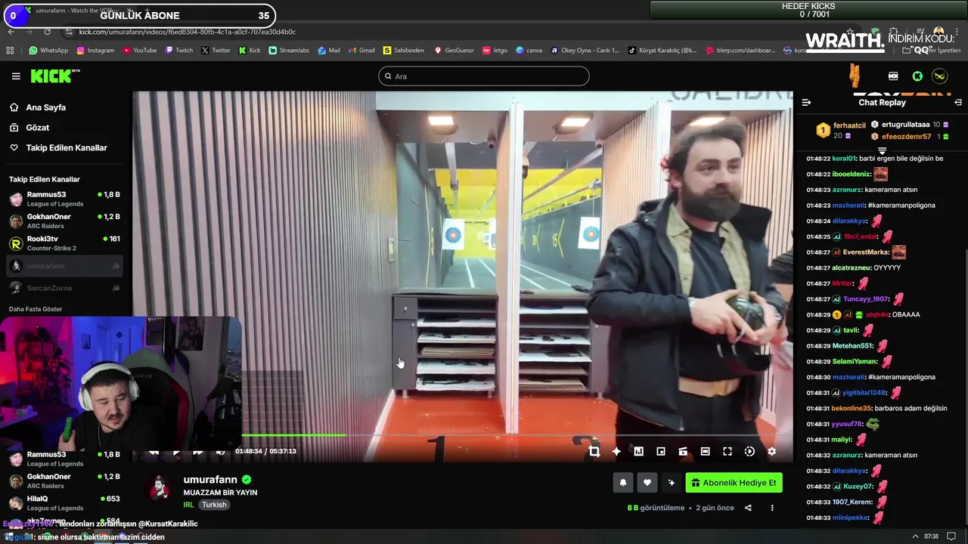The height and width of the screenshot is (544, 968).
Task: Open the canva bookmark
Action: (x=529, y=51)
